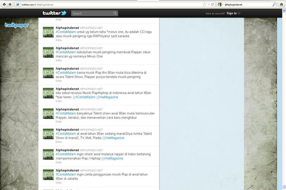286x190 pixels.
Task: Open Google search engine selector
Action: [220, 5]
